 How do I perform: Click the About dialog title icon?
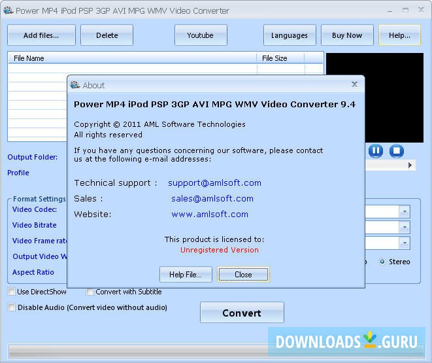[x=75, y=85]
